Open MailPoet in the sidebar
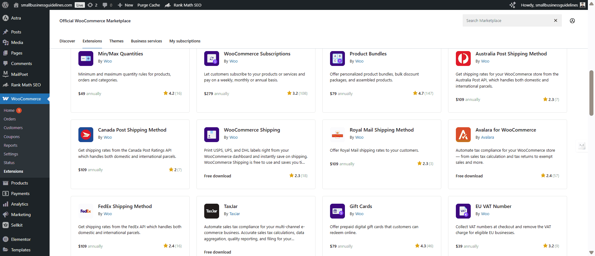Screen dimensions: 595x256 click(25, 74)
